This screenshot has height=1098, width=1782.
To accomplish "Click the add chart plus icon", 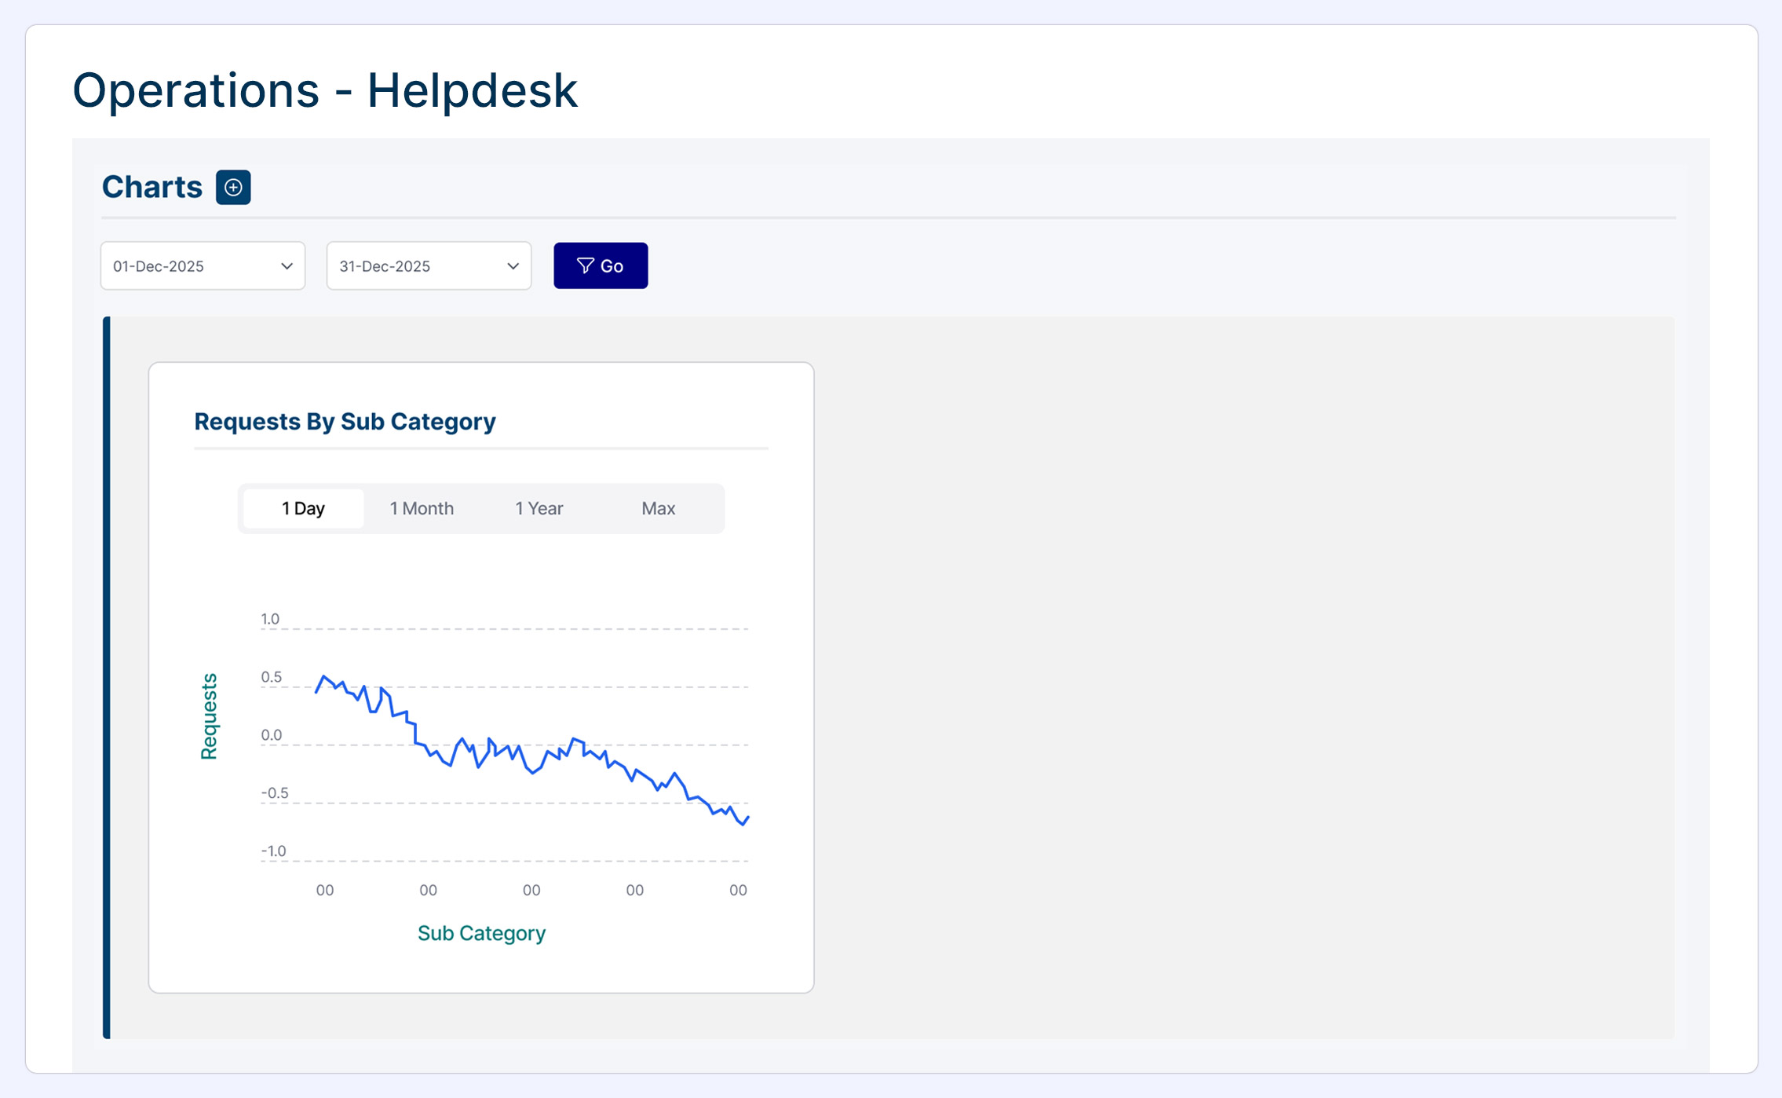I will click(x=233, y=187).
